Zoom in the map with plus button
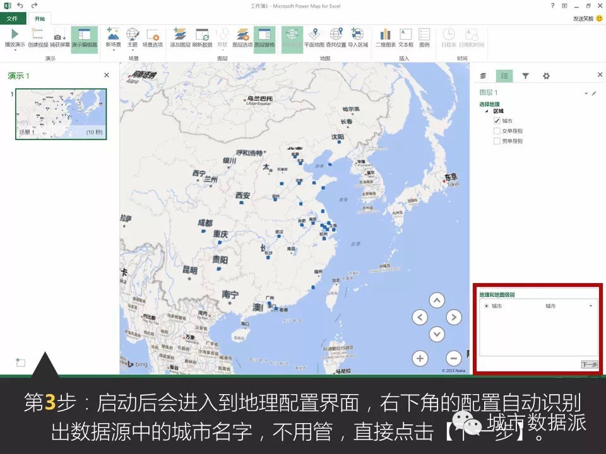This screenshot has width=606, height=454. pos(420,358)
